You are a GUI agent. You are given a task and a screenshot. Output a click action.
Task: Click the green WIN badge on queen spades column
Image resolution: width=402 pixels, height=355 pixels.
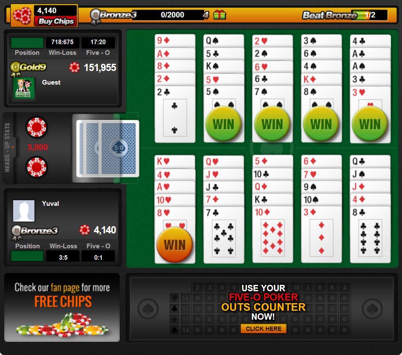point(223,124)
